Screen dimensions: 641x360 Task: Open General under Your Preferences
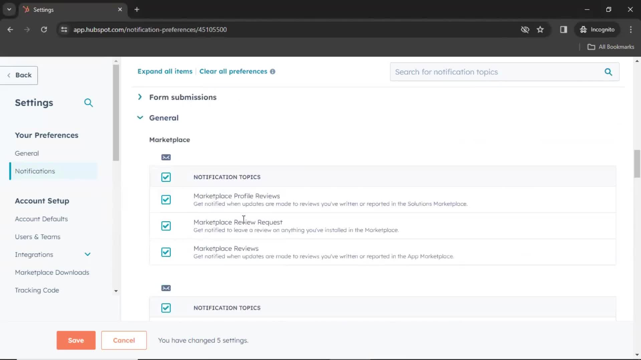pos(27,153)
